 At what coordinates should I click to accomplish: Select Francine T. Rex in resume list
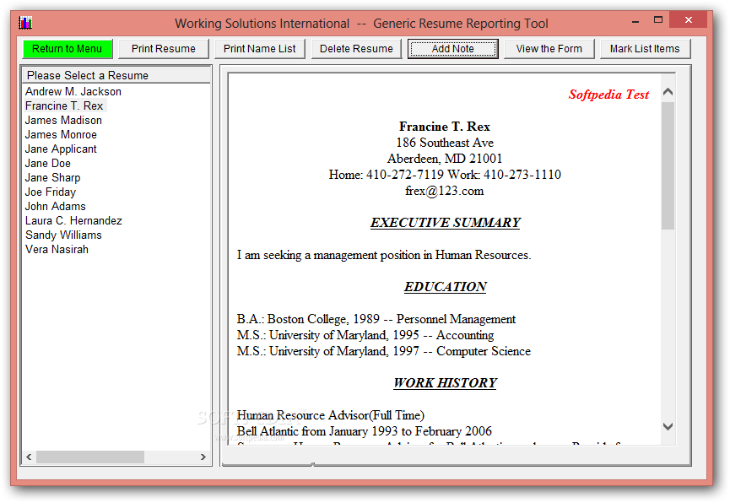click(64, 105)
